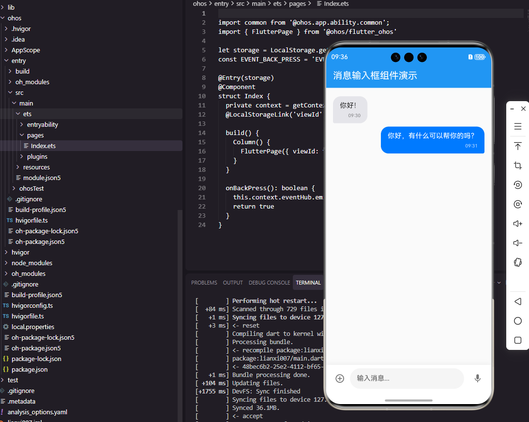Open Index.ets in file tree
This screenshot has height=422, width=529.
point(43,146)
